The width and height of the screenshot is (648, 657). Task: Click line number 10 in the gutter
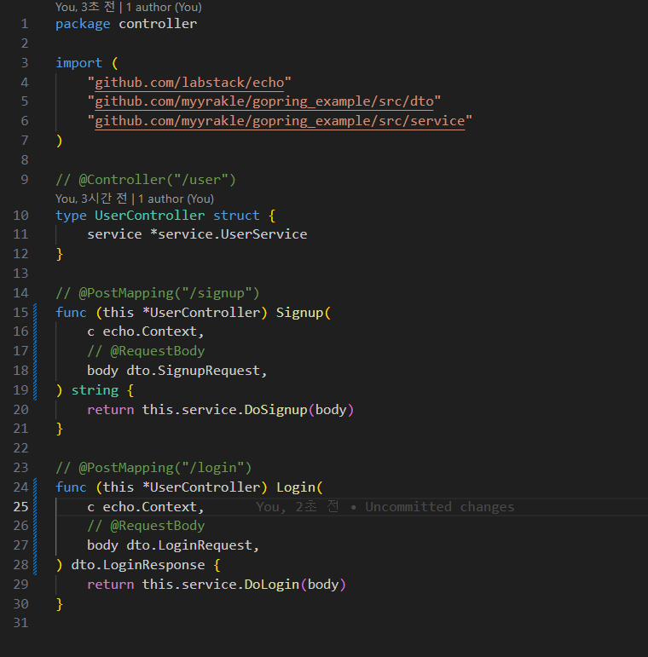pyautogui.click(x=21, y=215)
